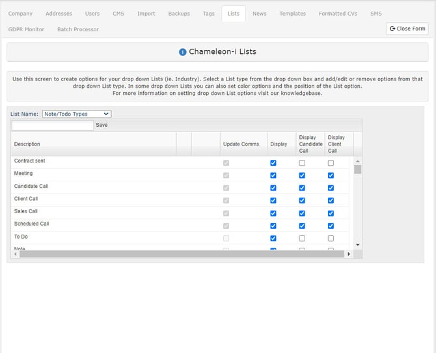Click the vertical scrollbar up arrow
Viewport: 436px width, 353px height.
click(358, 161)
